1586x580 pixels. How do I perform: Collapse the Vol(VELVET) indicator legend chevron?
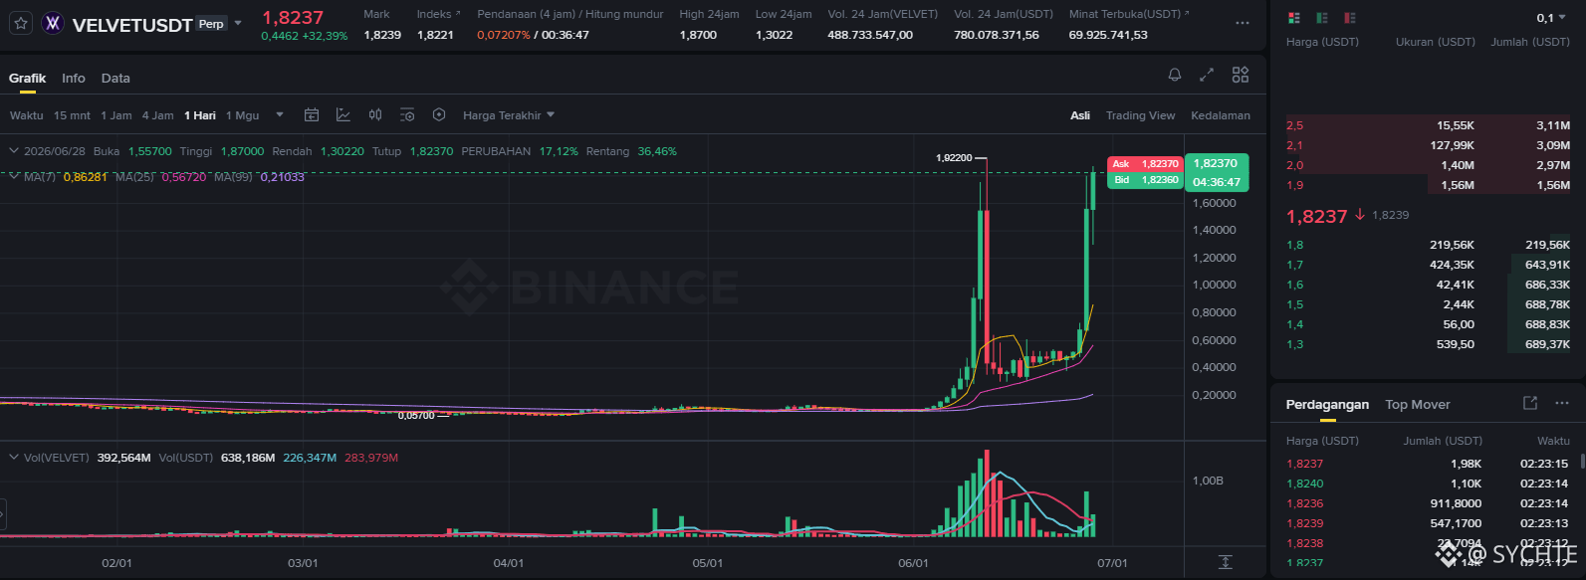coord(14,458)
